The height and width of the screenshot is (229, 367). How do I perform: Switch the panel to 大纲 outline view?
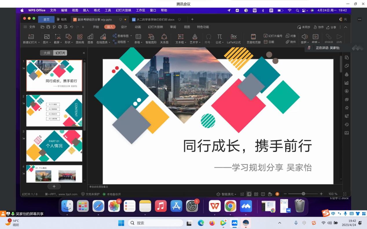point(47,53)
